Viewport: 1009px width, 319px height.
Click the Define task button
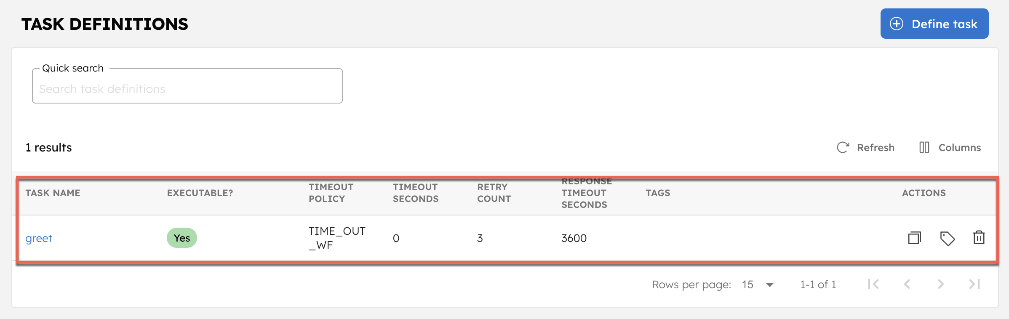point(934,24)
